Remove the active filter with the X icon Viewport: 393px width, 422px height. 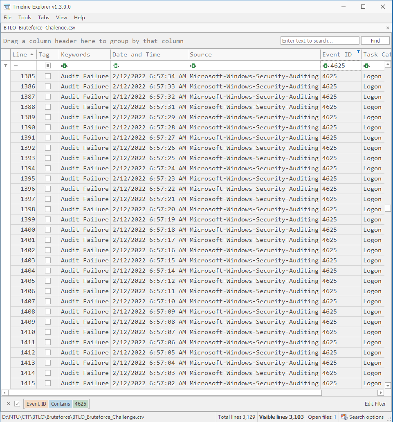pos(9,404)
